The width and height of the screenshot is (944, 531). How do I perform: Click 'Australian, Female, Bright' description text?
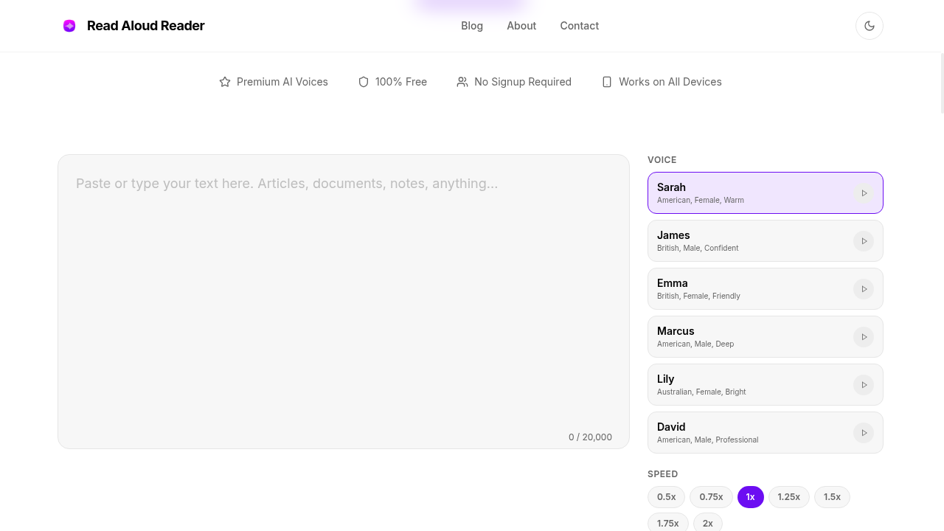coord(701,392)
